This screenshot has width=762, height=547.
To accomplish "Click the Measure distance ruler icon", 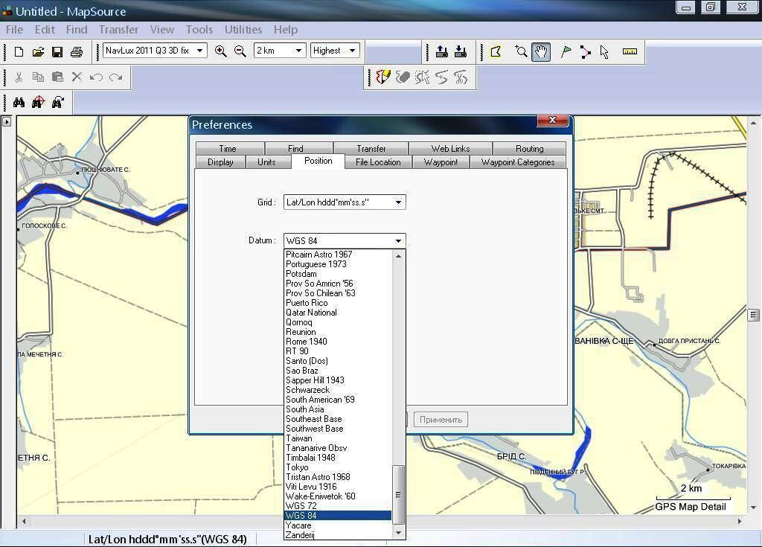I will pos(630,51).
